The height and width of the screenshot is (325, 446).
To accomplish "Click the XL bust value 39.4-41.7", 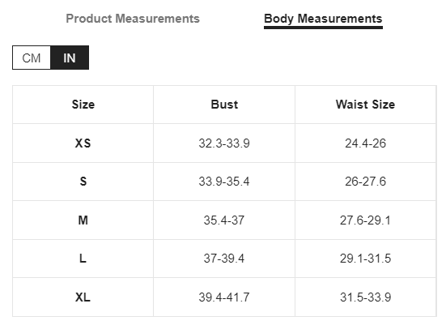I will 224,297.
